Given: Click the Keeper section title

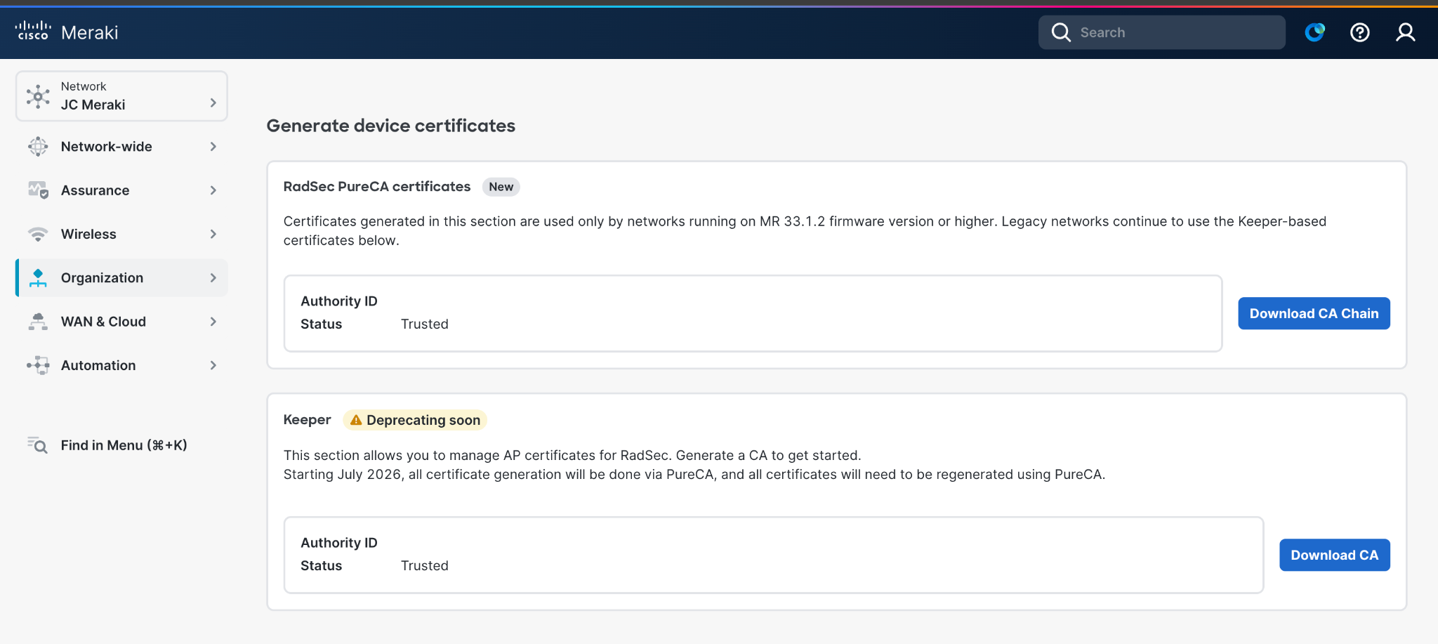Looking at the screenshot, I should pyautogui.click(x=307, y=420).
